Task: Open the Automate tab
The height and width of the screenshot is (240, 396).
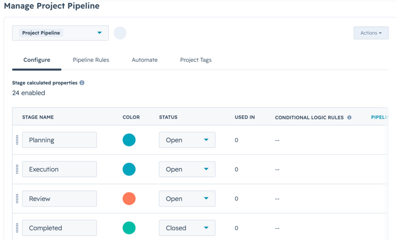Action: pyautogui.click(x=145, y=60)
